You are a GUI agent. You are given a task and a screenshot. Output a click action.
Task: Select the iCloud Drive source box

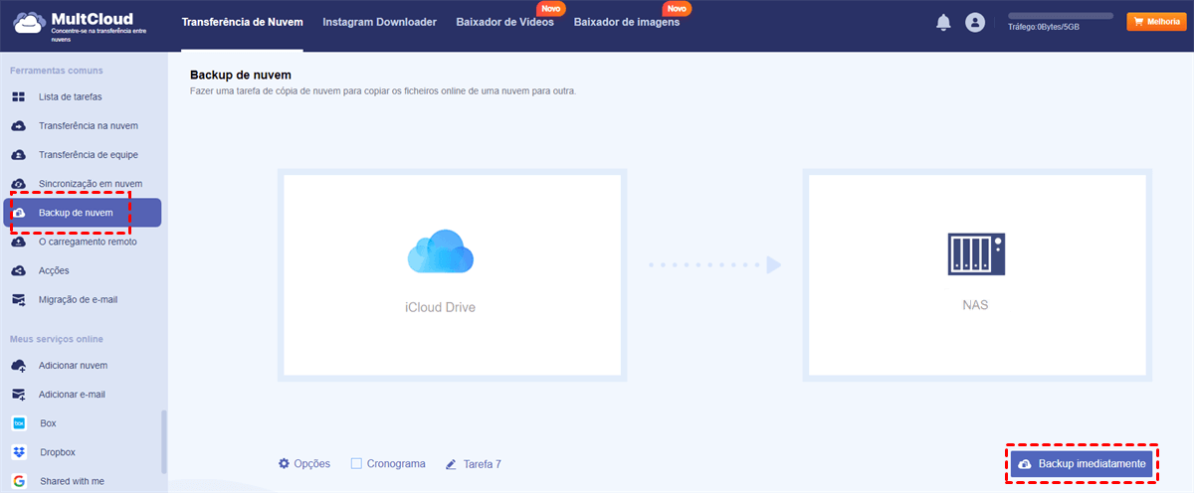point(452,275)
